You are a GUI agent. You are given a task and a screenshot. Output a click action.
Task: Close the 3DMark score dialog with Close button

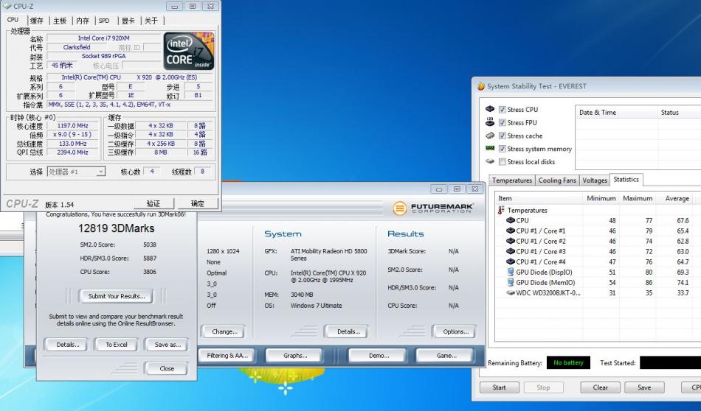tap(167, 368)
